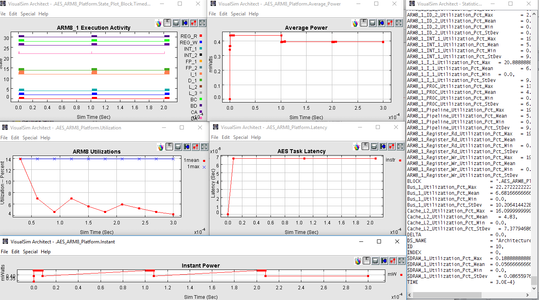Click the color palette icon in the Instant Power window

pyautogui.click(x=358, y=261)
